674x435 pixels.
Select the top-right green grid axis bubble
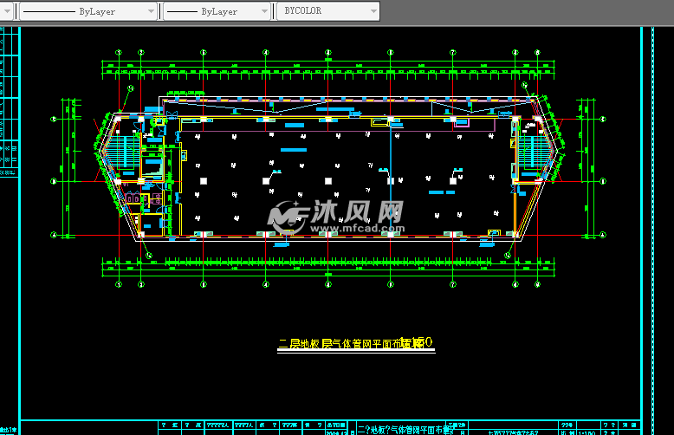pyautogui.click(x=537, y=52)
